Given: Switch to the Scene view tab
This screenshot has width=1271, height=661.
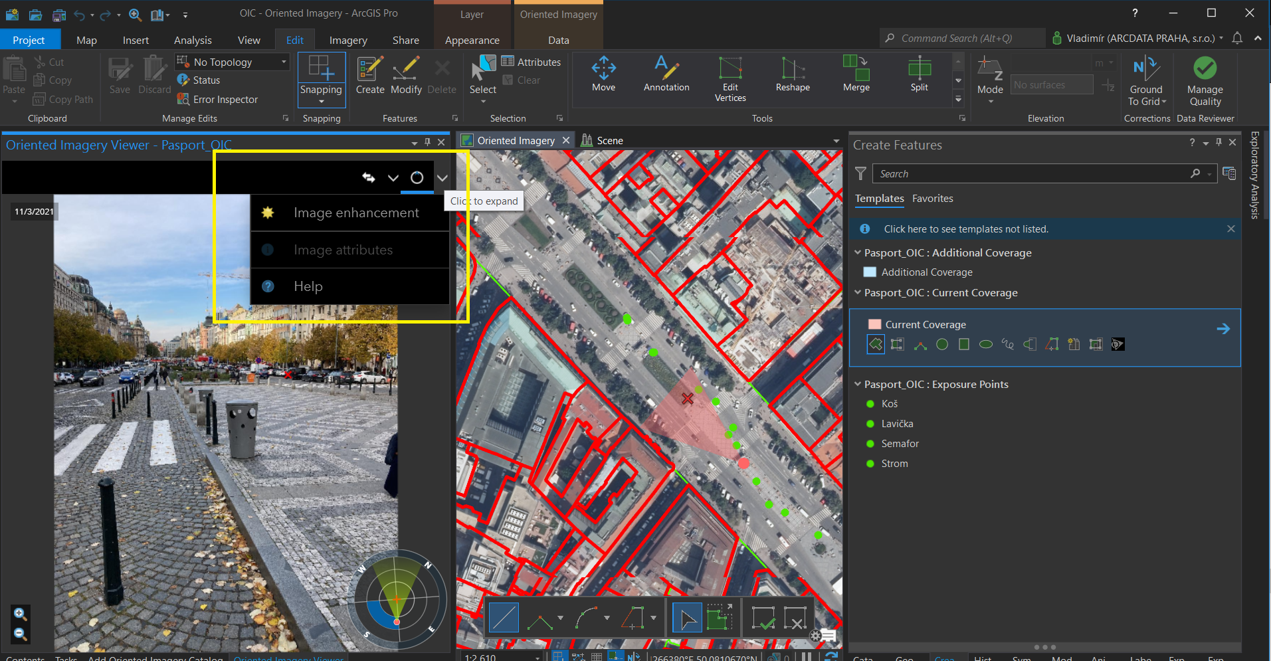Looking at the screenshot, I should 603,140.
